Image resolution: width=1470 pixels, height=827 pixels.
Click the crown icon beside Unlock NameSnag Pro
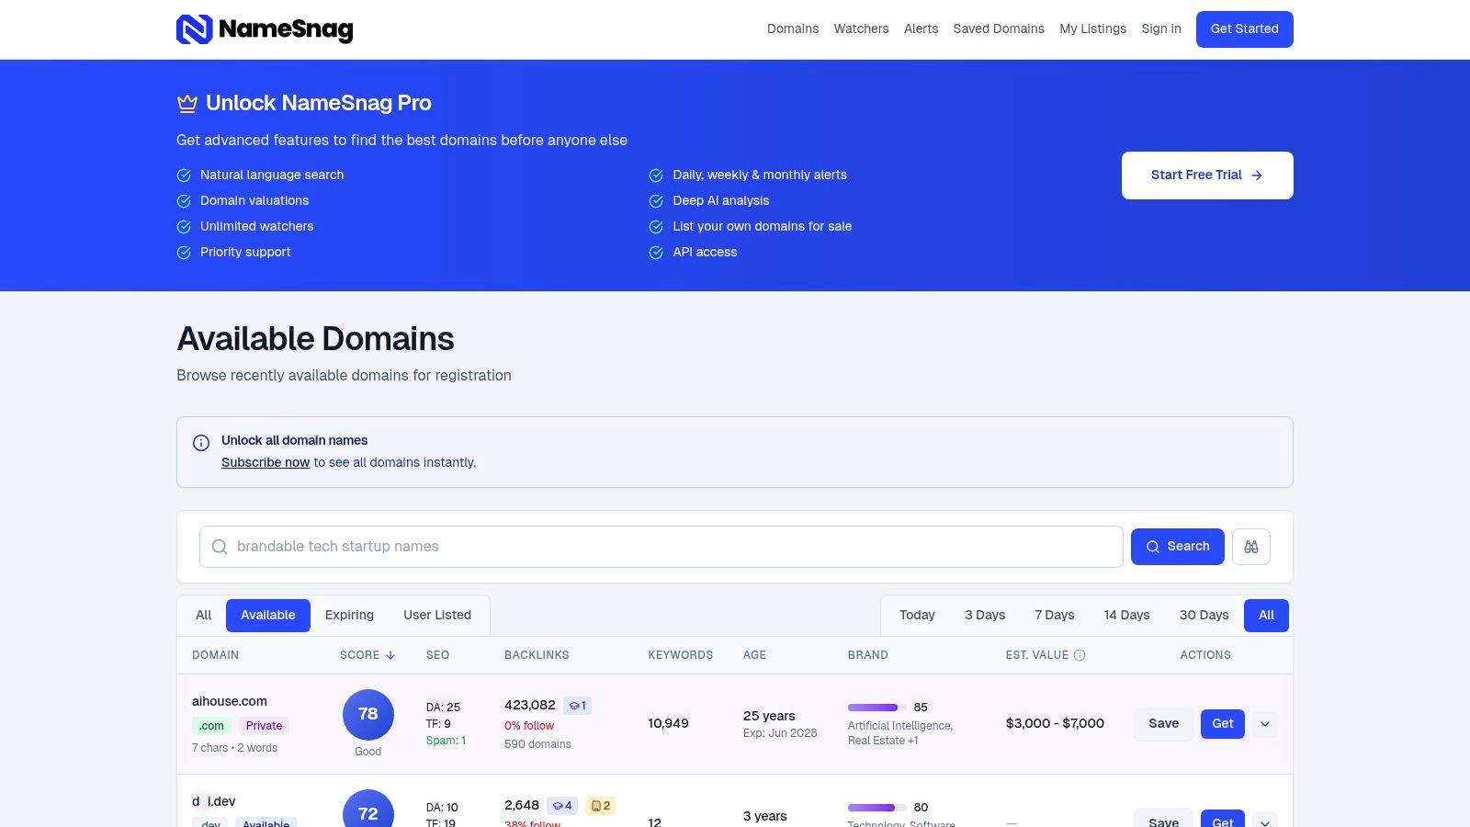point(187,103)
